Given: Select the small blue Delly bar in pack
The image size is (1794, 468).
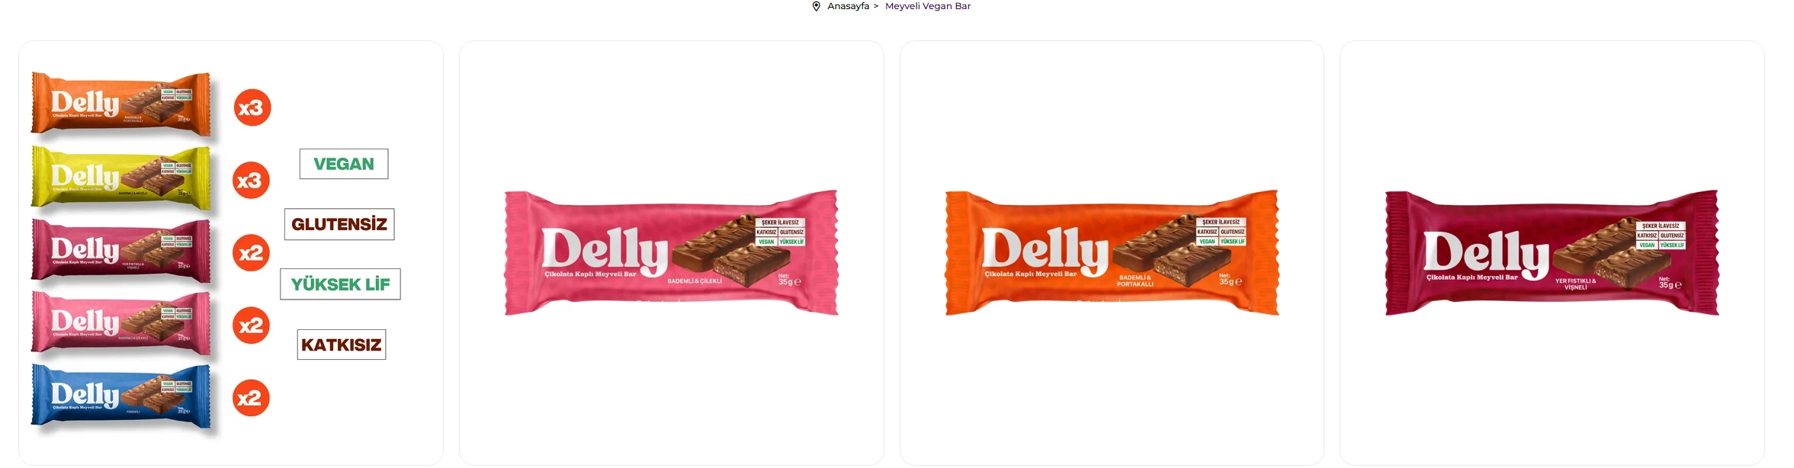Looking at the screenshot, I should [120, 395].
